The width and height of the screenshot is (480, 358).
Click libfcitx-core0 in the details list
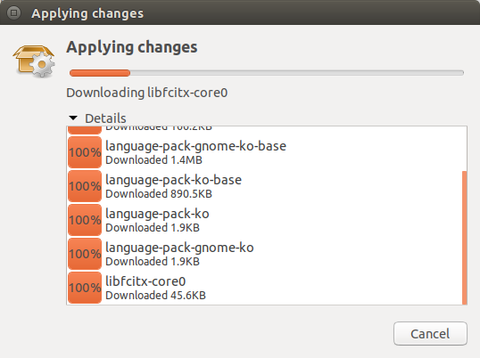click(145, 281)
